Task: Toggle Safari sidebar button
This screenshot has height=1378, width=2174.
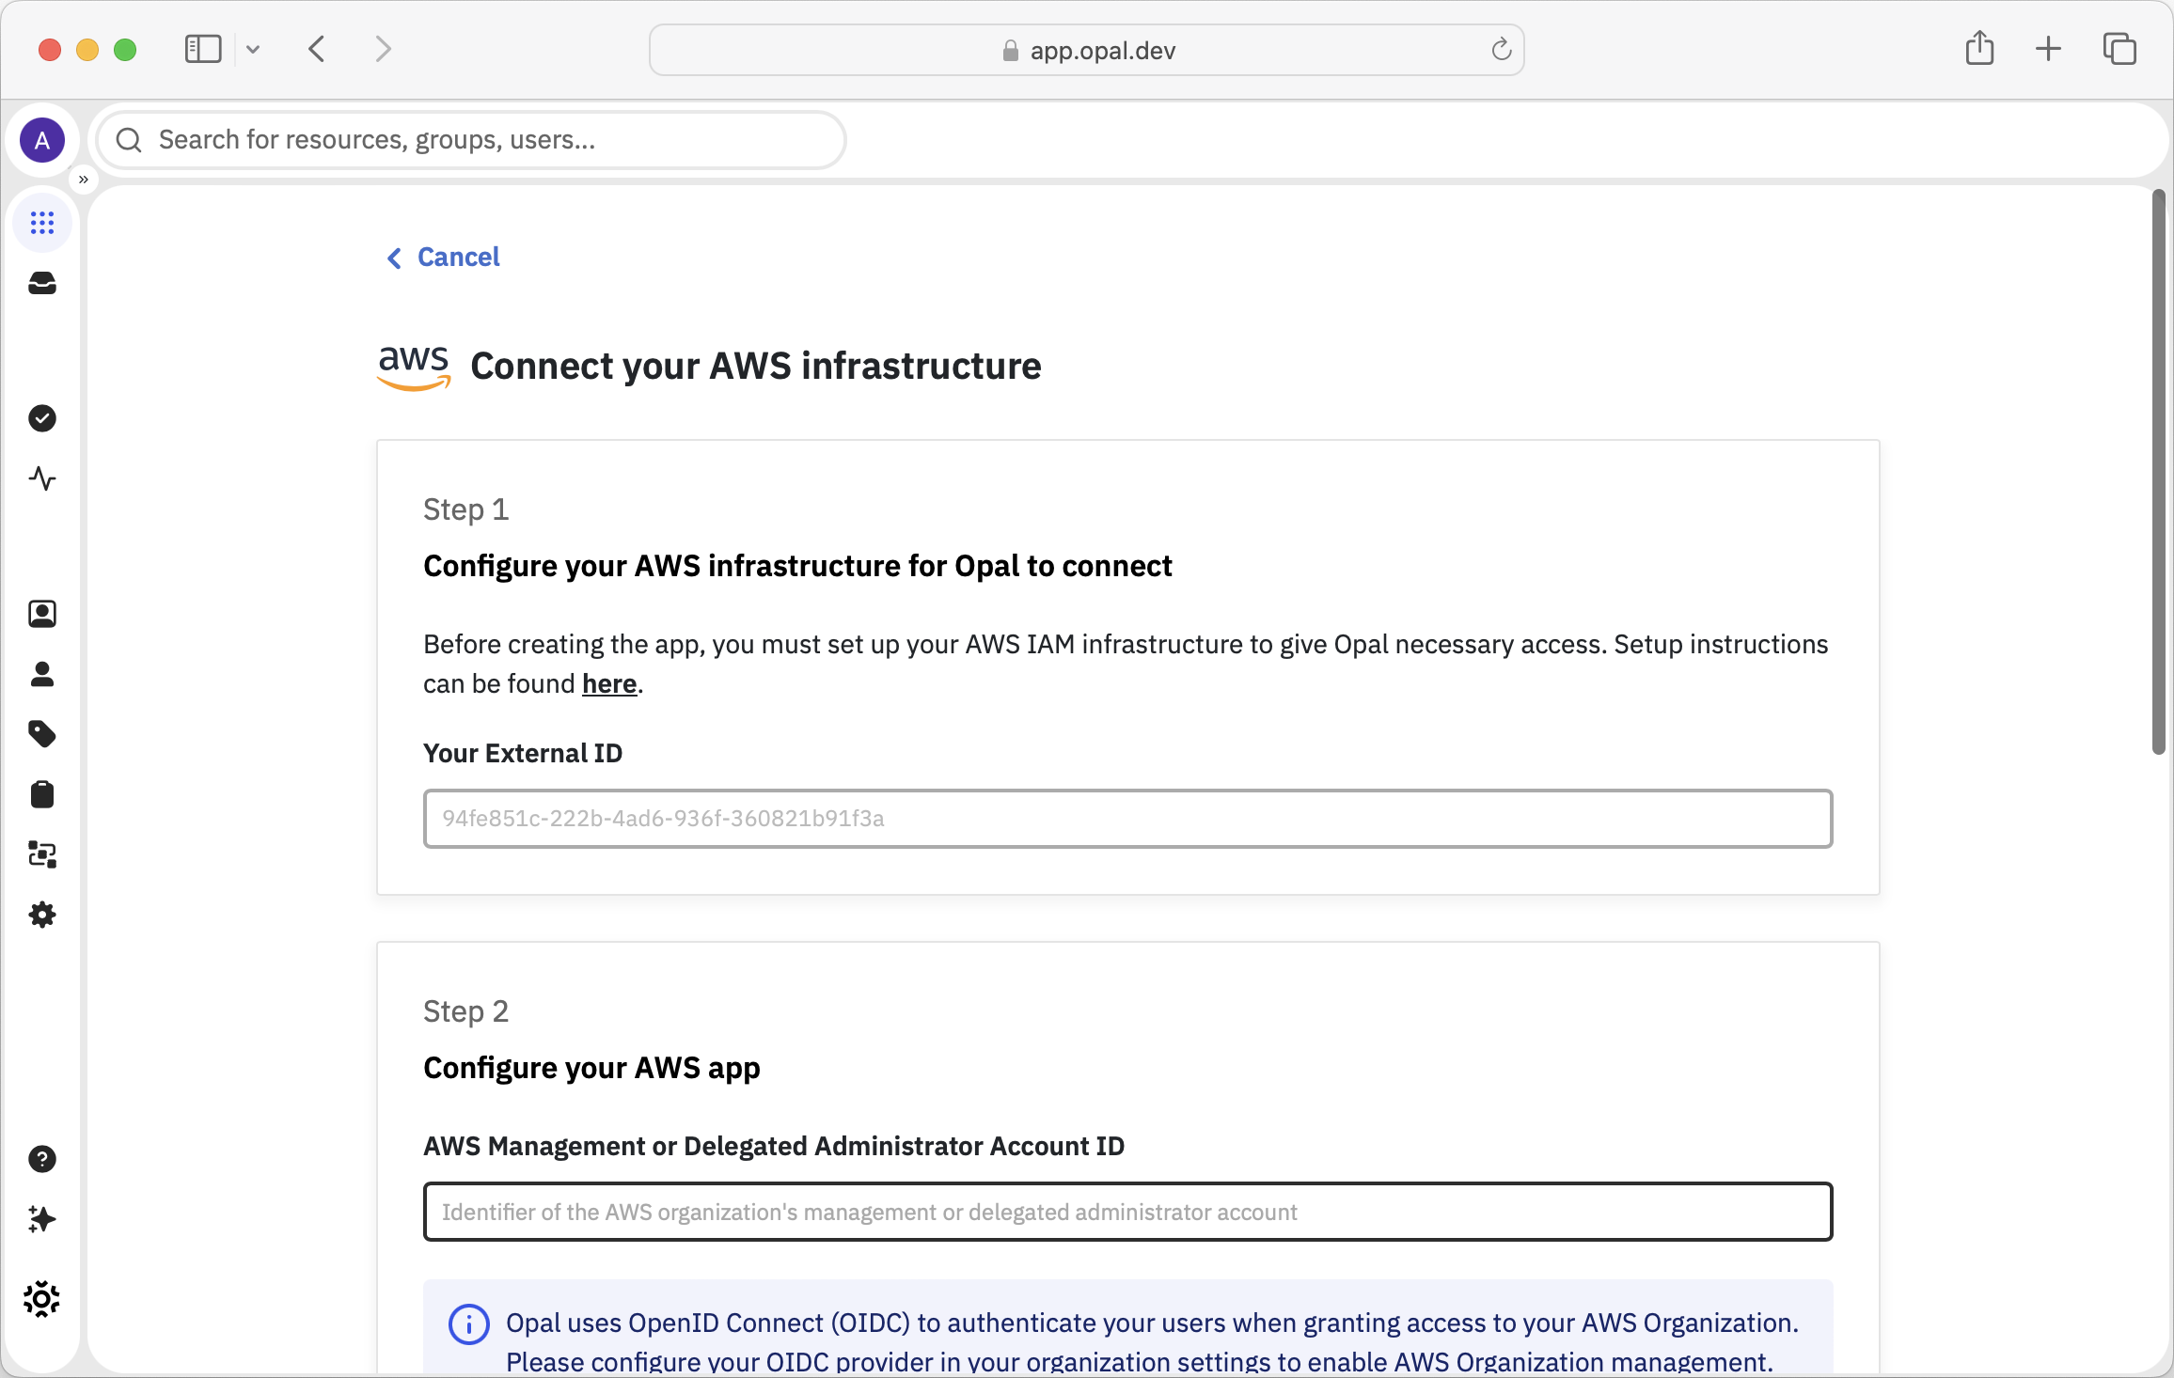Action: coord(203,49)
